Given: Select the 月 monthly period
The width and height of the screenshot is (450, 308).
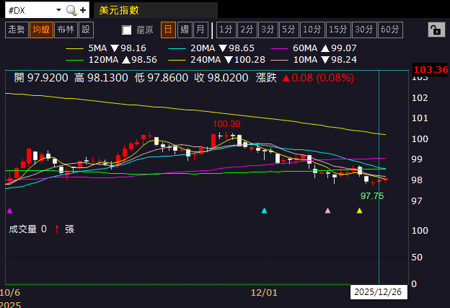Looking at the screenshot, I should (x=200, y=30).
